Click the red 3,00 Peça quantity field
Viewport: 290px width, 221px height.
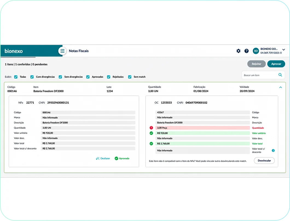(202, 128)
